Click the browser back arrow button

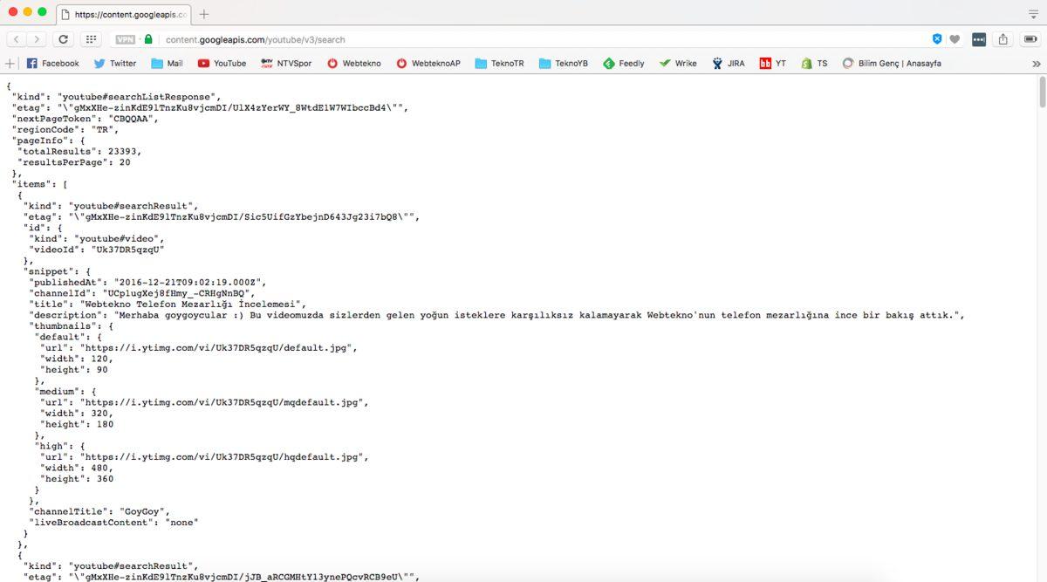click(x=17, y=39)
